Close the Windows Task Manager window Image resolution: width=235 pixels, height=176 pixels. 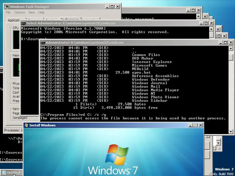117,7
